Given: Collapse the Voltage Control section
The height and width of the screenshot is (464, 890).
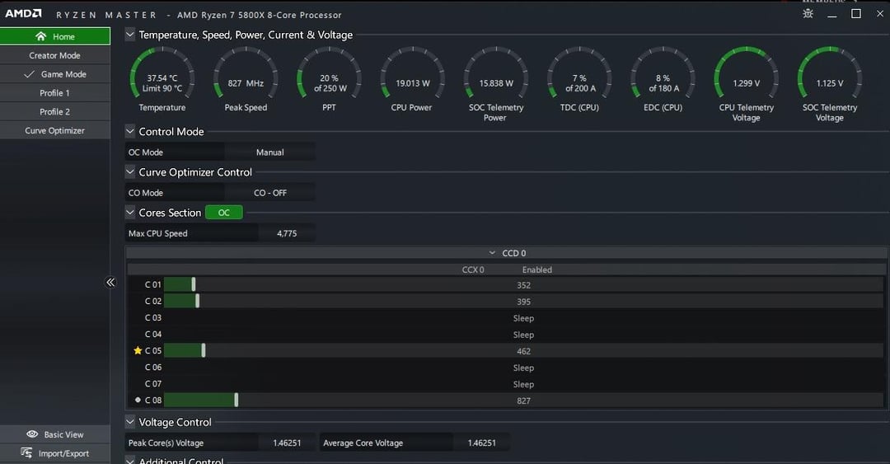Looking at the screenshot, I should click(x=130, y=422).
